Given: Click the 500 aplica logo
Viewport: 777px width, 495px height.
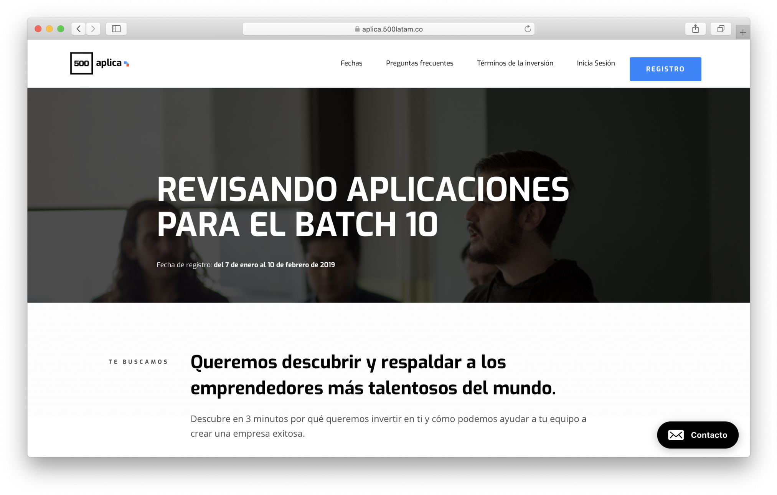Looking at the screenshot, I should [x=100, y=63].
